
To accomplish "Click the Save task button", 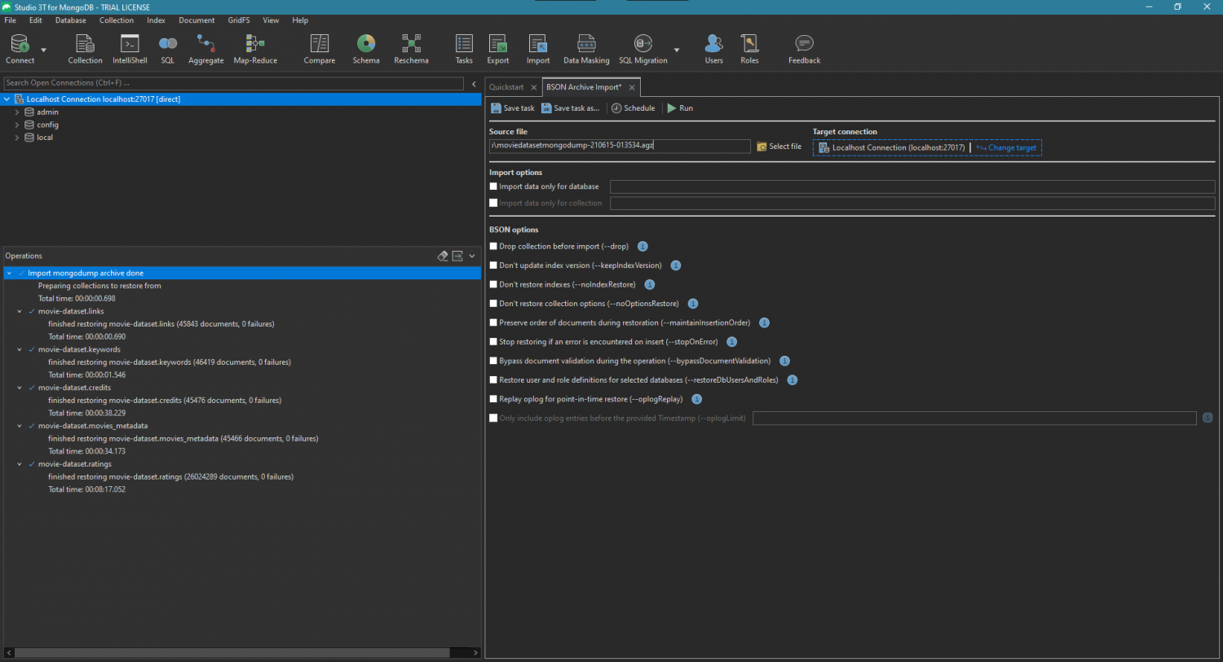I will click(x=513, y=108).
